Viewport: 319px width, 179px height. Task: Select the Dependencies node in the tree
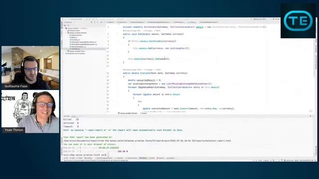click(x=76, y=35)
